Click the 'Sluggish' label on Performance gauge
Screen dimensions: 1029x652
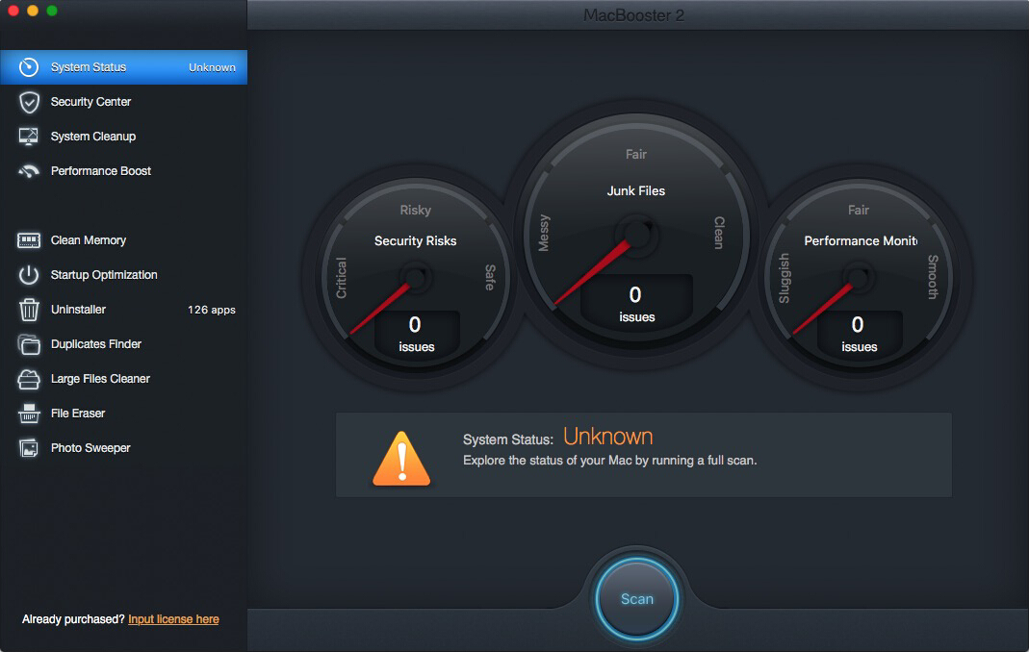click(x=785, y=278)
